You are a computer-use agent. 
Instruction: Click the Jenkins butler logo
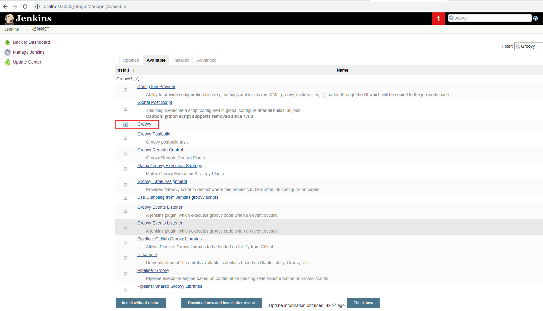click(9, 19)
